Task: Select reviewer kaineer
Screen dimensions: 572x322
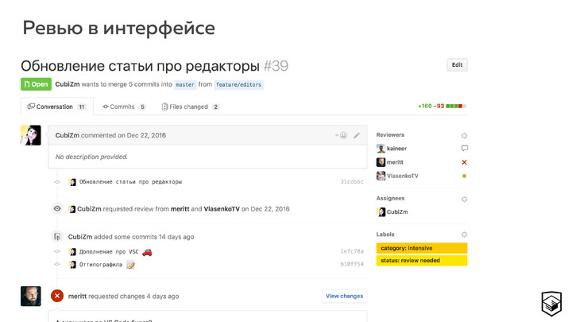Action: (x=396, y=149)
